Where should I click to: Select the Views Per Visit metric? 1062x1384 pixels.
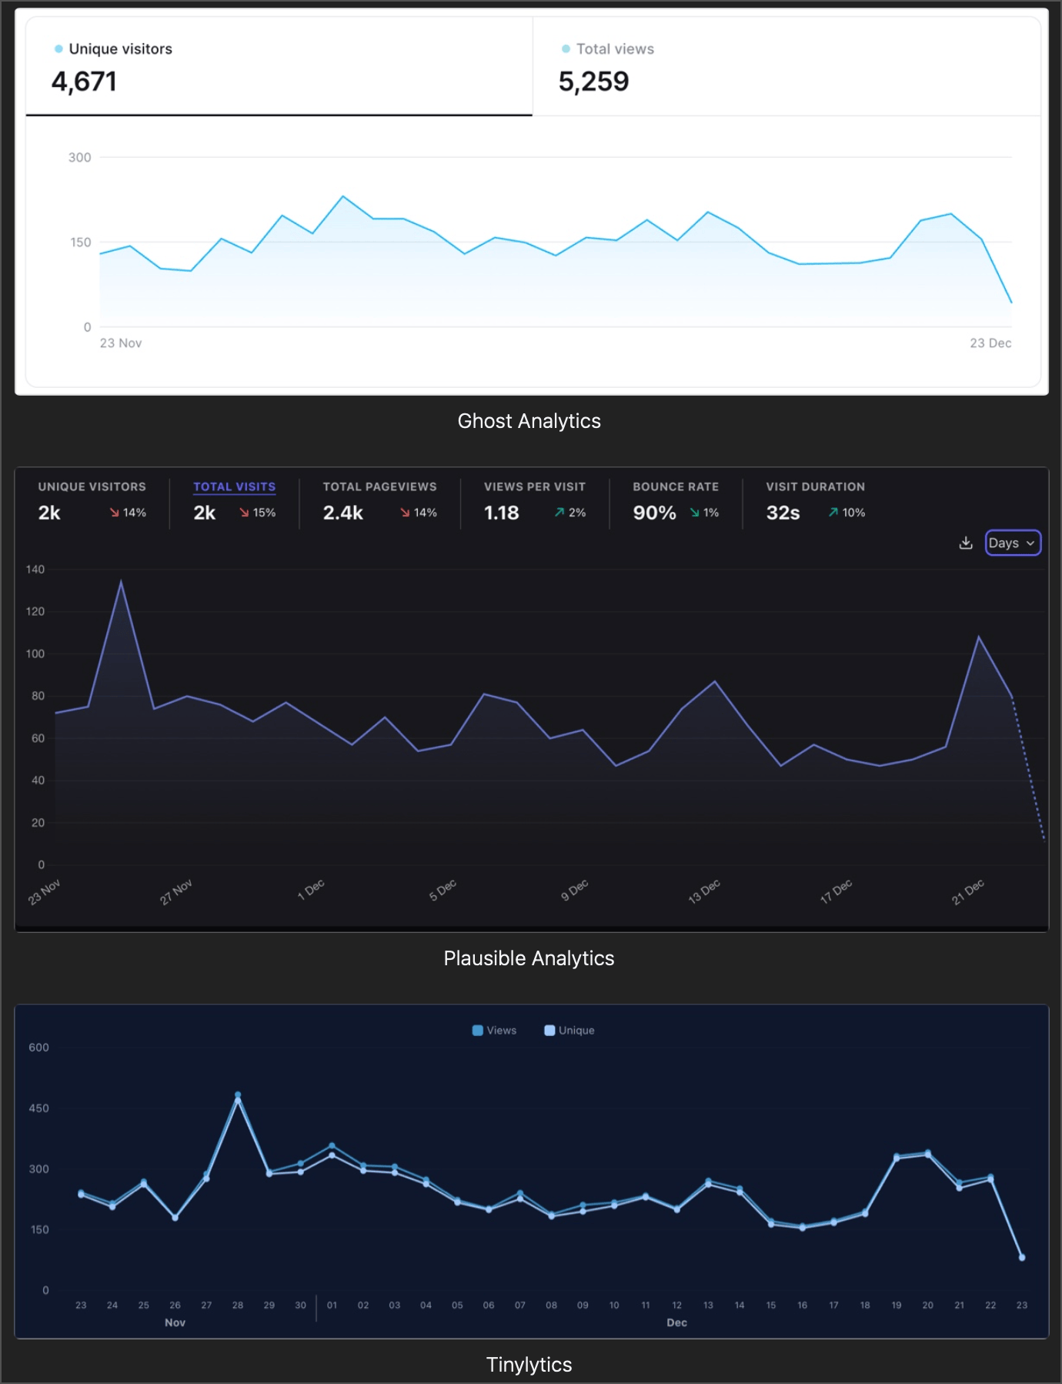click(x=534, y=500)
